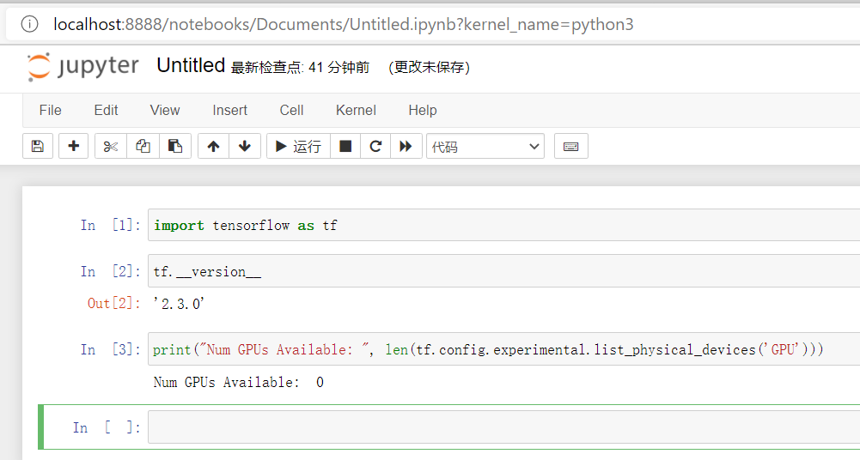Image resolution: width=860 pixels, height=460 pixels.
Task: Click the In [ ]: prompt of the empty cell
Action: pyautogui.click(x=107, y=427)
